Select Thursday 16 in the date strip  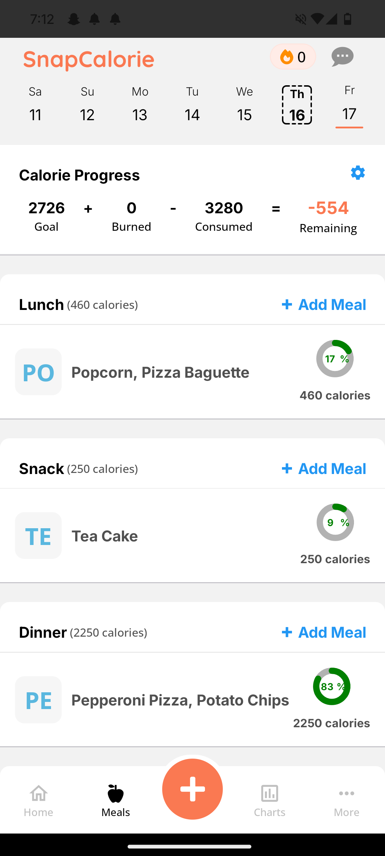click(297, 105)
